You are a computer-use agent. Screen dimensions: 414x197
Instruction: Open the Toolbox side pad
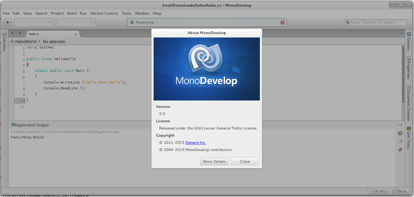pos(409,41)
